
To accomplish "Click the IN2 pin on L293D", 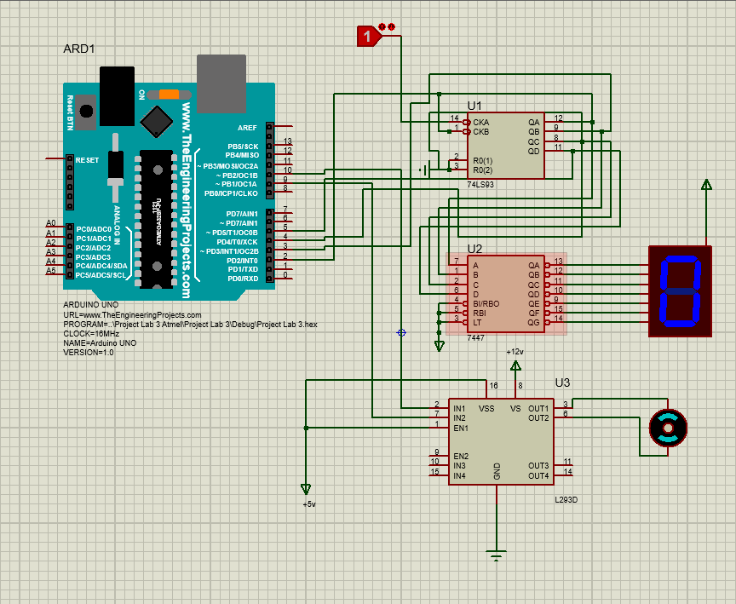I will click(439, 417).
